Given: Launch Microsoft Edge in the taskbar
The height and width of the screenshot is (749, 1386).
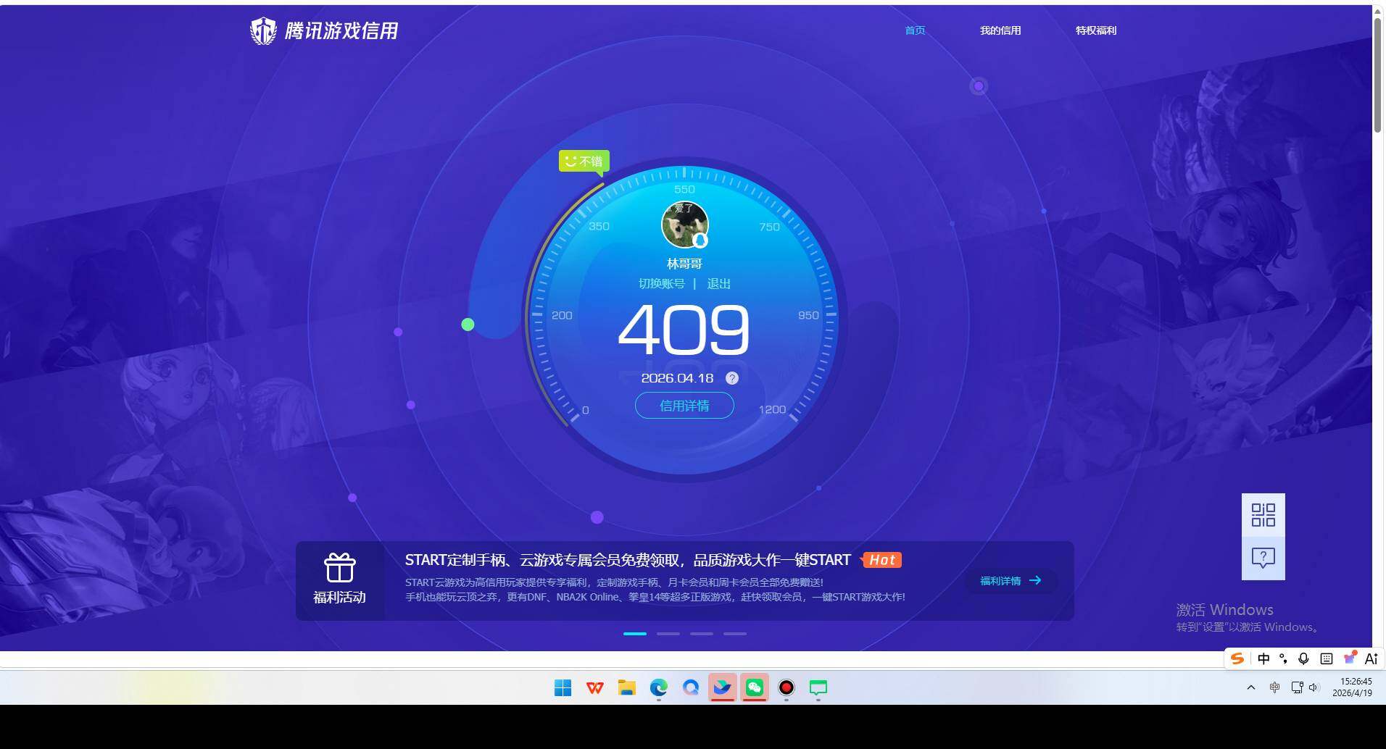Looking at the screenshot, I should (658, 687).
